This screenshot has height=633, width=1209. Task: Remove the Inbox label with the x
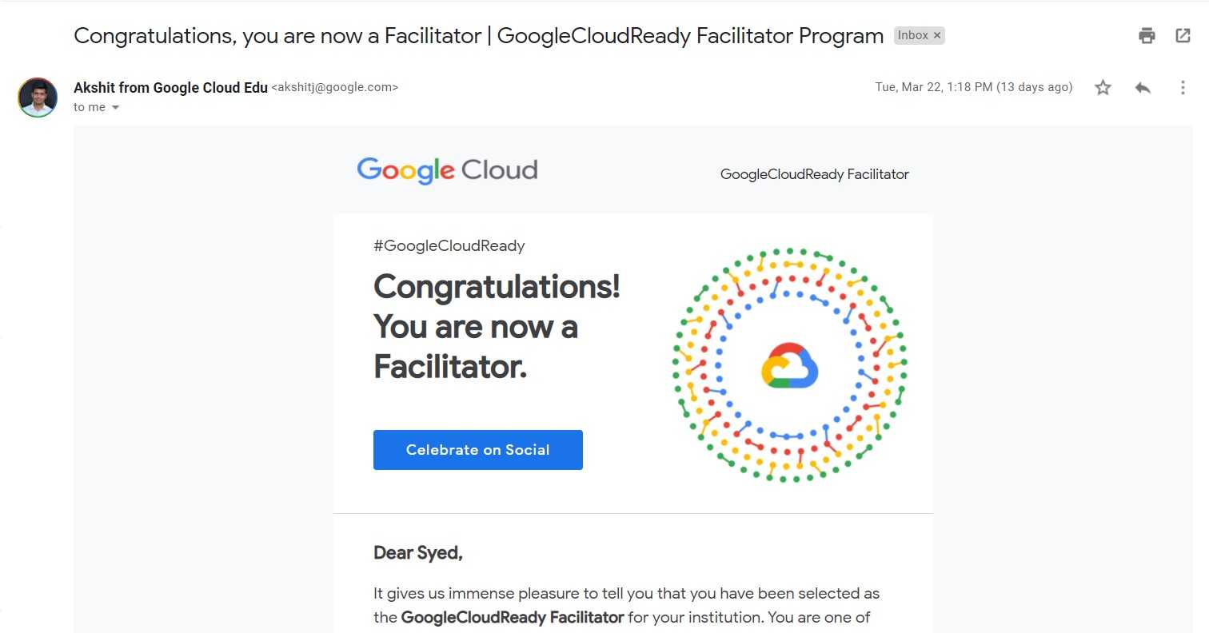coord(937,36)
